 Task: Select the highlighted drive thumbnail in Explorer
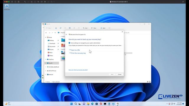click(x=63, y=58)
